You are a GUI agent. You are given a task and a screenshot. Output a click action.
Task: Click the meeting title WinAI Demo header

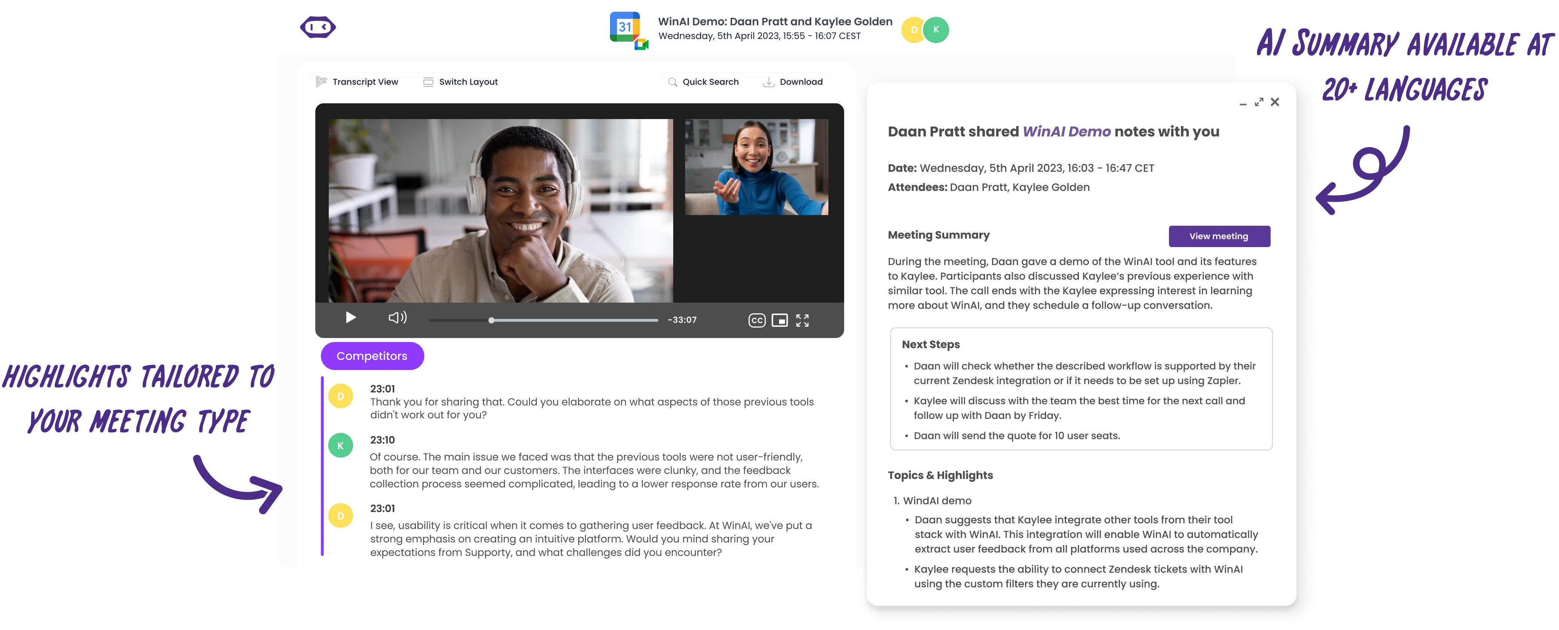coord(775,22)
